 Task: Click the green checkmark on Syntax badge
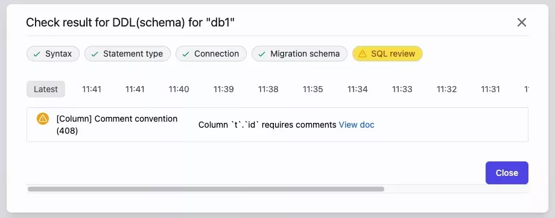point(36,54)
